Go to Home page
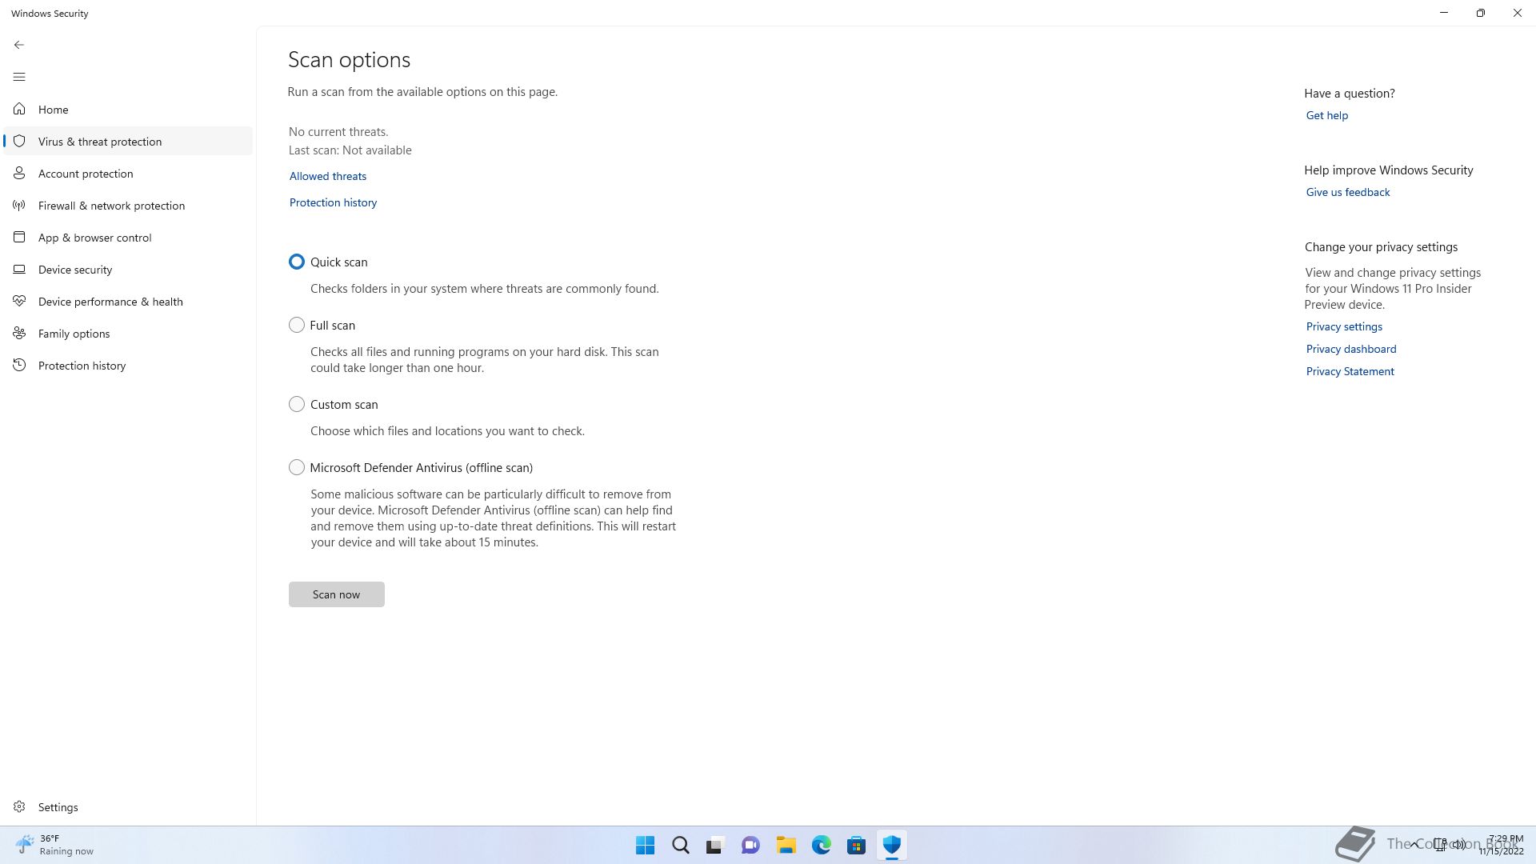 tap(128, 109)
